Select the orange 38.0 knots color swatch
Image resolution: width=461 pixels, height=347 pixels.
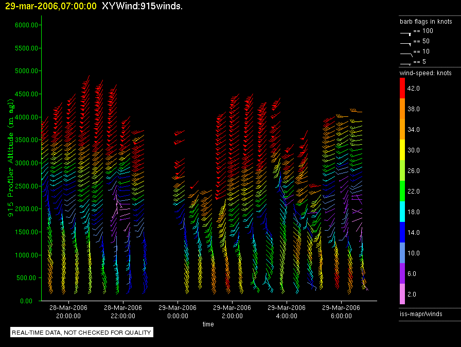tap(403, 109)
